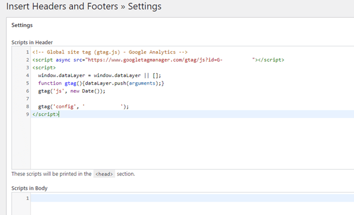Click the gtag('js', new Date()) line
The image size is (354, 215).
coord(72,91)
